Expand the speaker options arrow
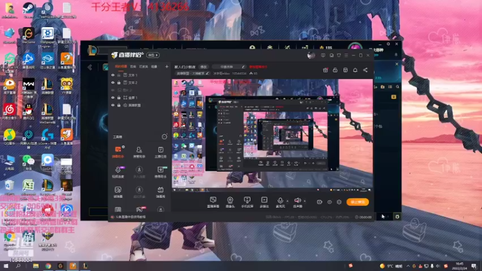The image size is (482, 271). click(305, 201)
